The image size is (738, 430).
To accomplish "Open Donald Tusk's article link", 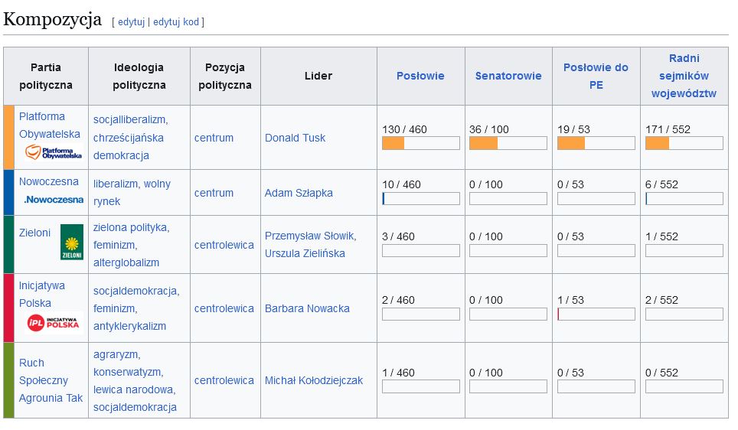I will (x=295, y=138).
